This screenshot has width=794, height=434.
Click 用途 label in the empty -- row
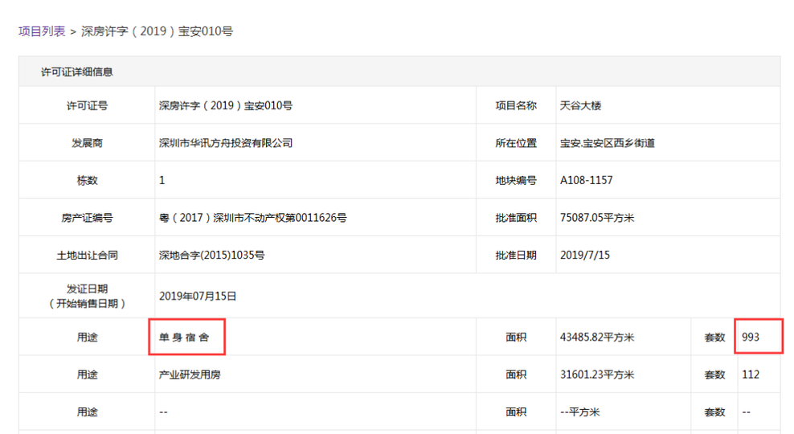pyautogui.click(x=87, y=412)
